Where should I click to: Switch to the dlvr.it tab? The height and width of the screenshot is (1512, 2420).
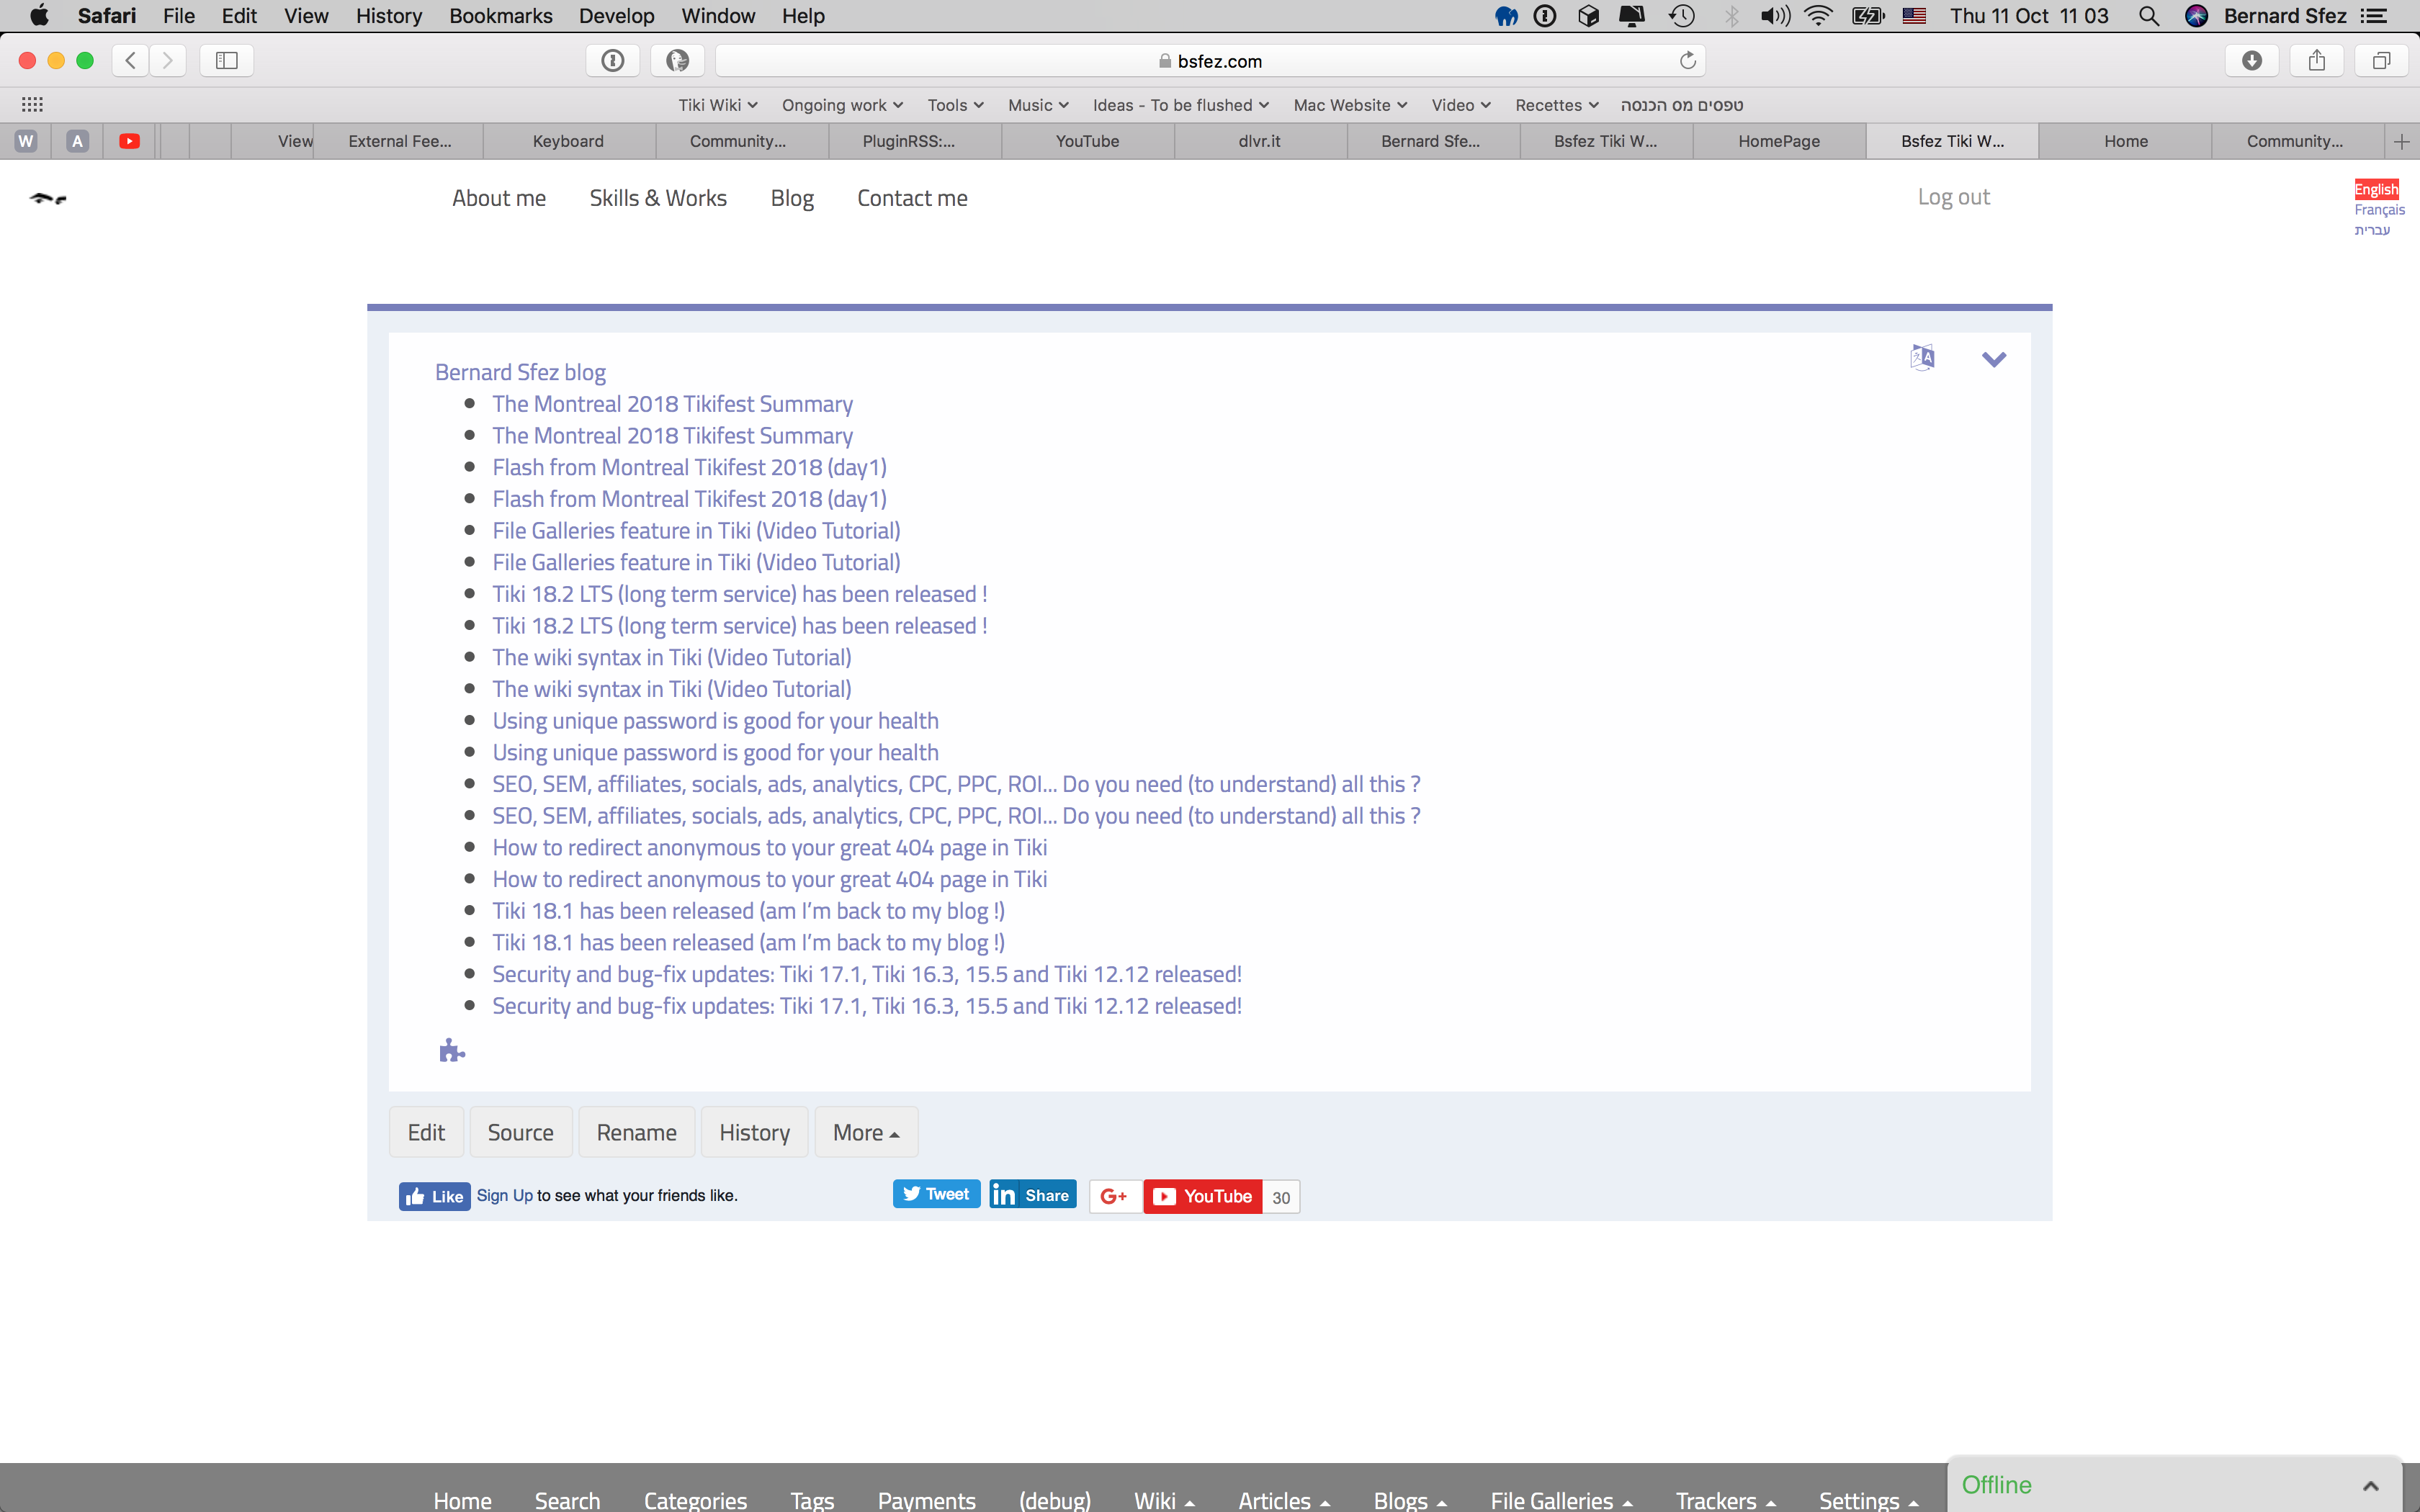1259,141
